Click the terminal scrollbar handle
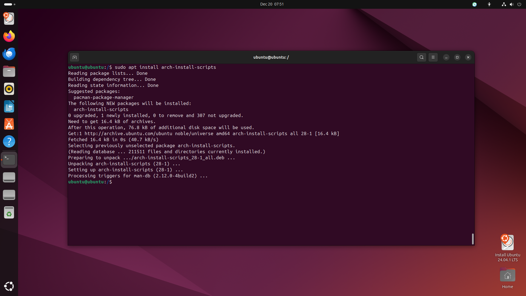The width and height of the screenshot is (526, 296). (473, 239)
